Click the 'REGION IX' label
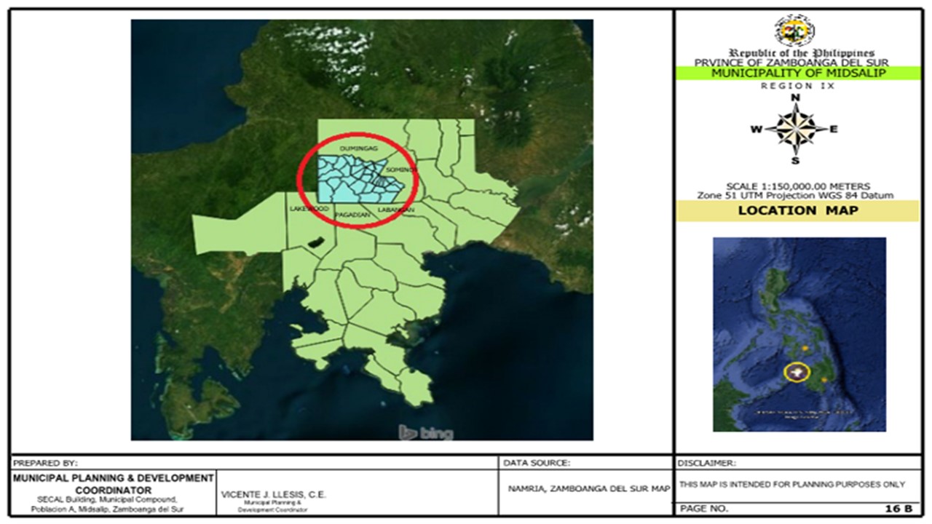Viewport: 932px width, 524px height. pyautogui.click(x=797, y=86)
